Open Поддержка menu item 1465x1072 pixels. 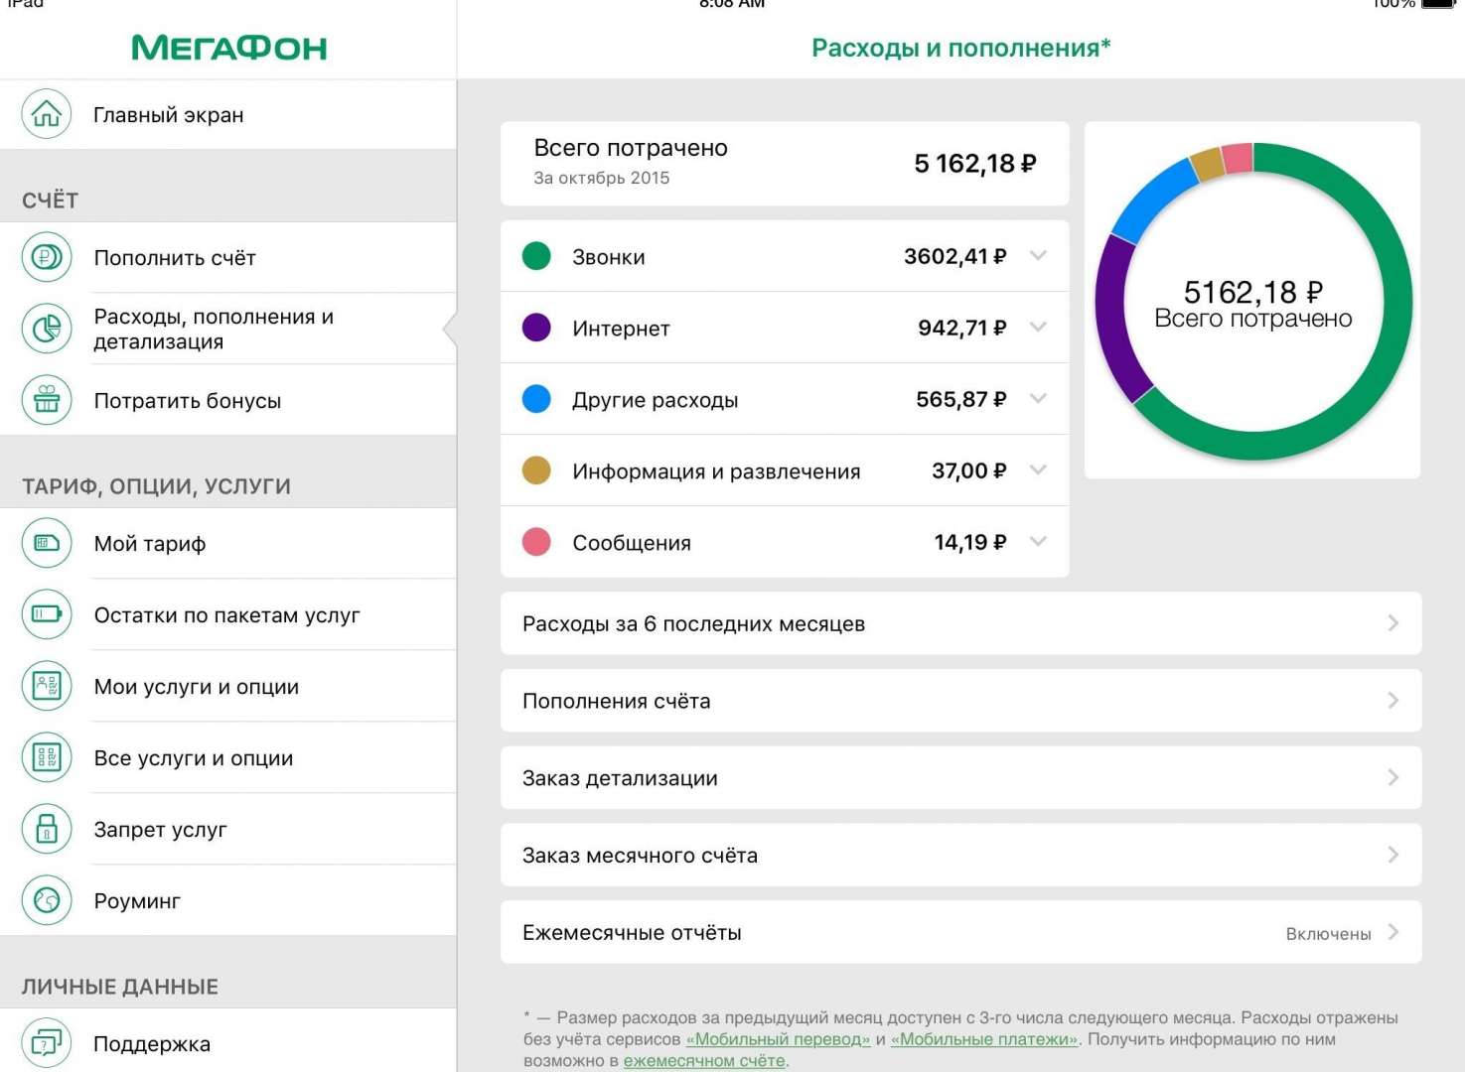[x=228, y=1041]
